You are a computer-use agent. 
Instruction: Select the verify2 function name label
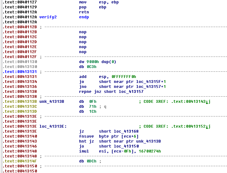(48, 17)
